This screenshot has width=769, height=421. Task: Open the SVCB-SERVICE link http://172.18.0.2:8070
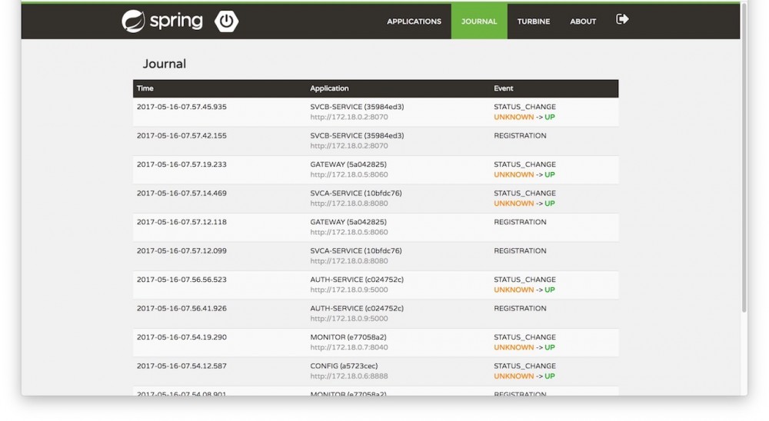point(349,118)
